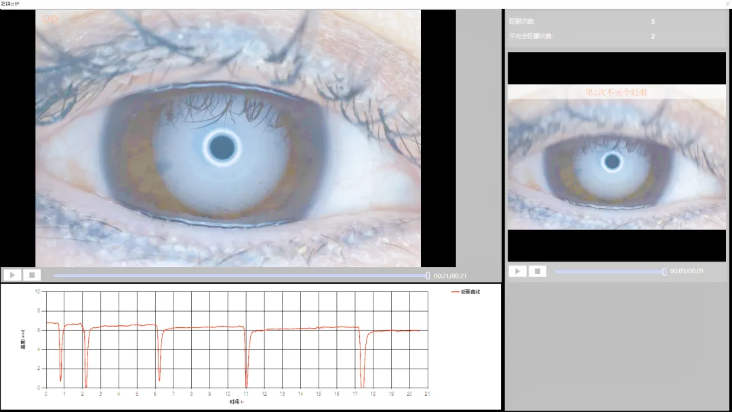Close the blink analysis window
Viewport: 732px width, 412px height.
727,4
